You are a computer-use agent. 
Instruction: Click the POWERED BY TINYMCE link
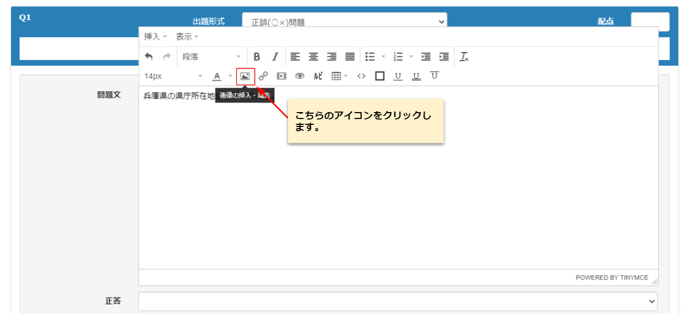[612, 277]
